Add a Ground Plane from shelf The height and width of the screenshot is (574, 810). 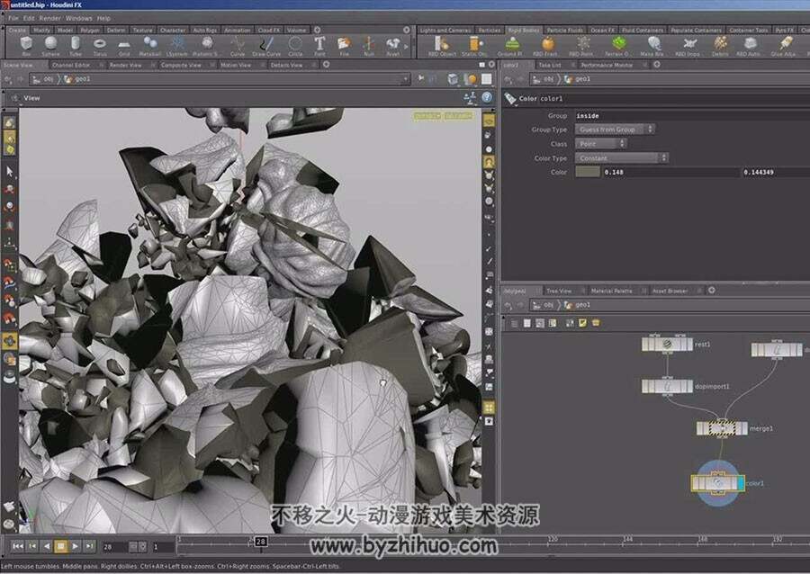[510, 45]
